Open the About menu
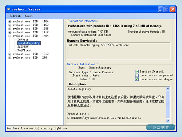The height and width of the screenshot is (137, 182). tap(29, 16)
